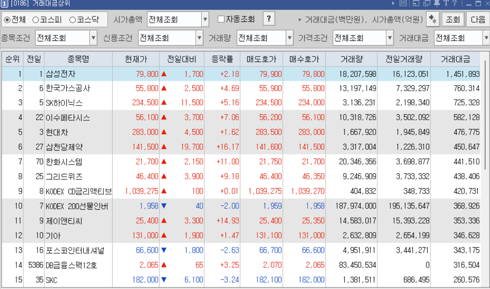
Task: Click current price 234,500 of SK하이닉스
Action: (x=145, y=103)
